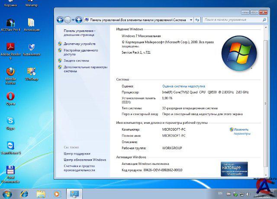Open Skype from the desktop
Viewport: 277px width, 199px height.
pos(10,121)
